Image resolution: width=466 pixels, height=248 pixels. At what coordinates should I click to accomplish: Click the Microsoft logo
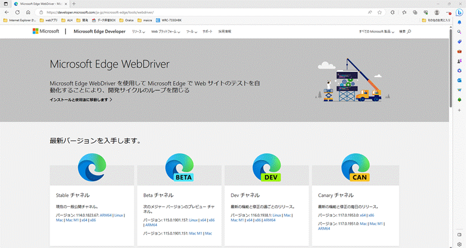46,31
